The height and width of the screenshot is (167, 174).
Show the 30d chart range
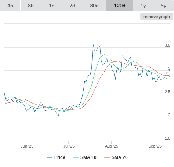[94, 6]
